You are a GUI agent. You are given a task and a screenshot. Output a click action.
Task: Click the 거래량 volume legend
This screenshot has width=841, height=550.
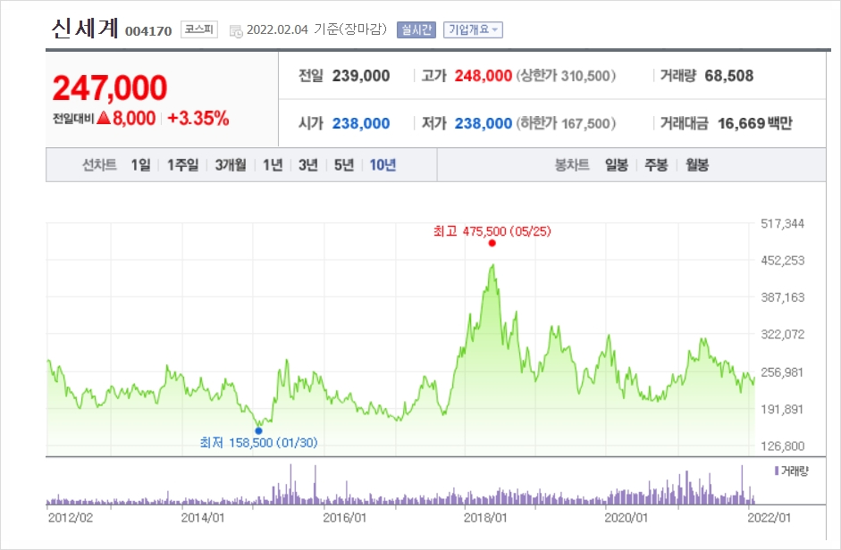792,471
